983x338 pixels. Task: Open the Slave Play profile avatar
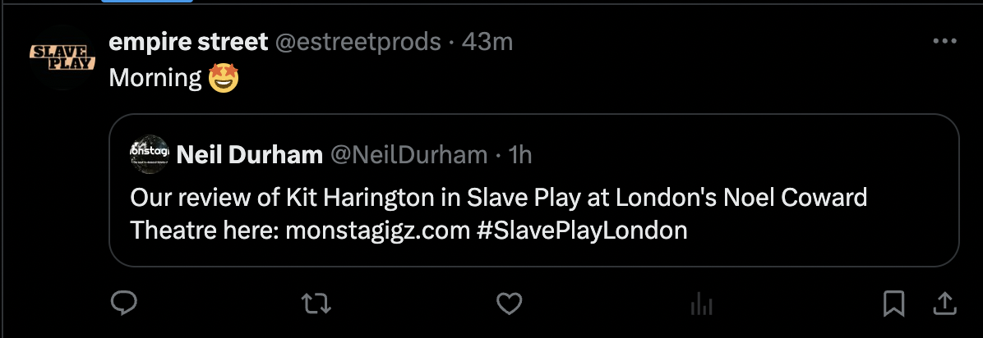(63, 56)
